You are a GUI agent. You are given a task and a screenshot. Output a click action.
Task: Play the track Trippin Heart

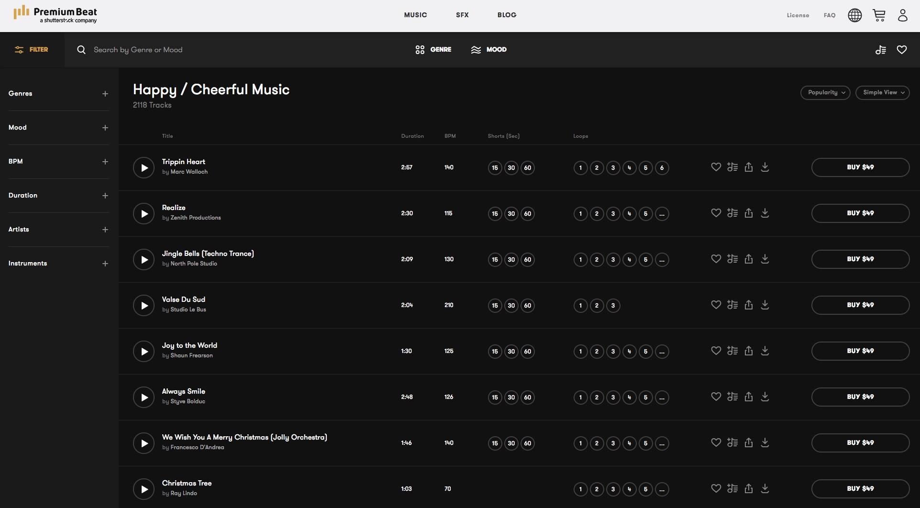(144, 167)
